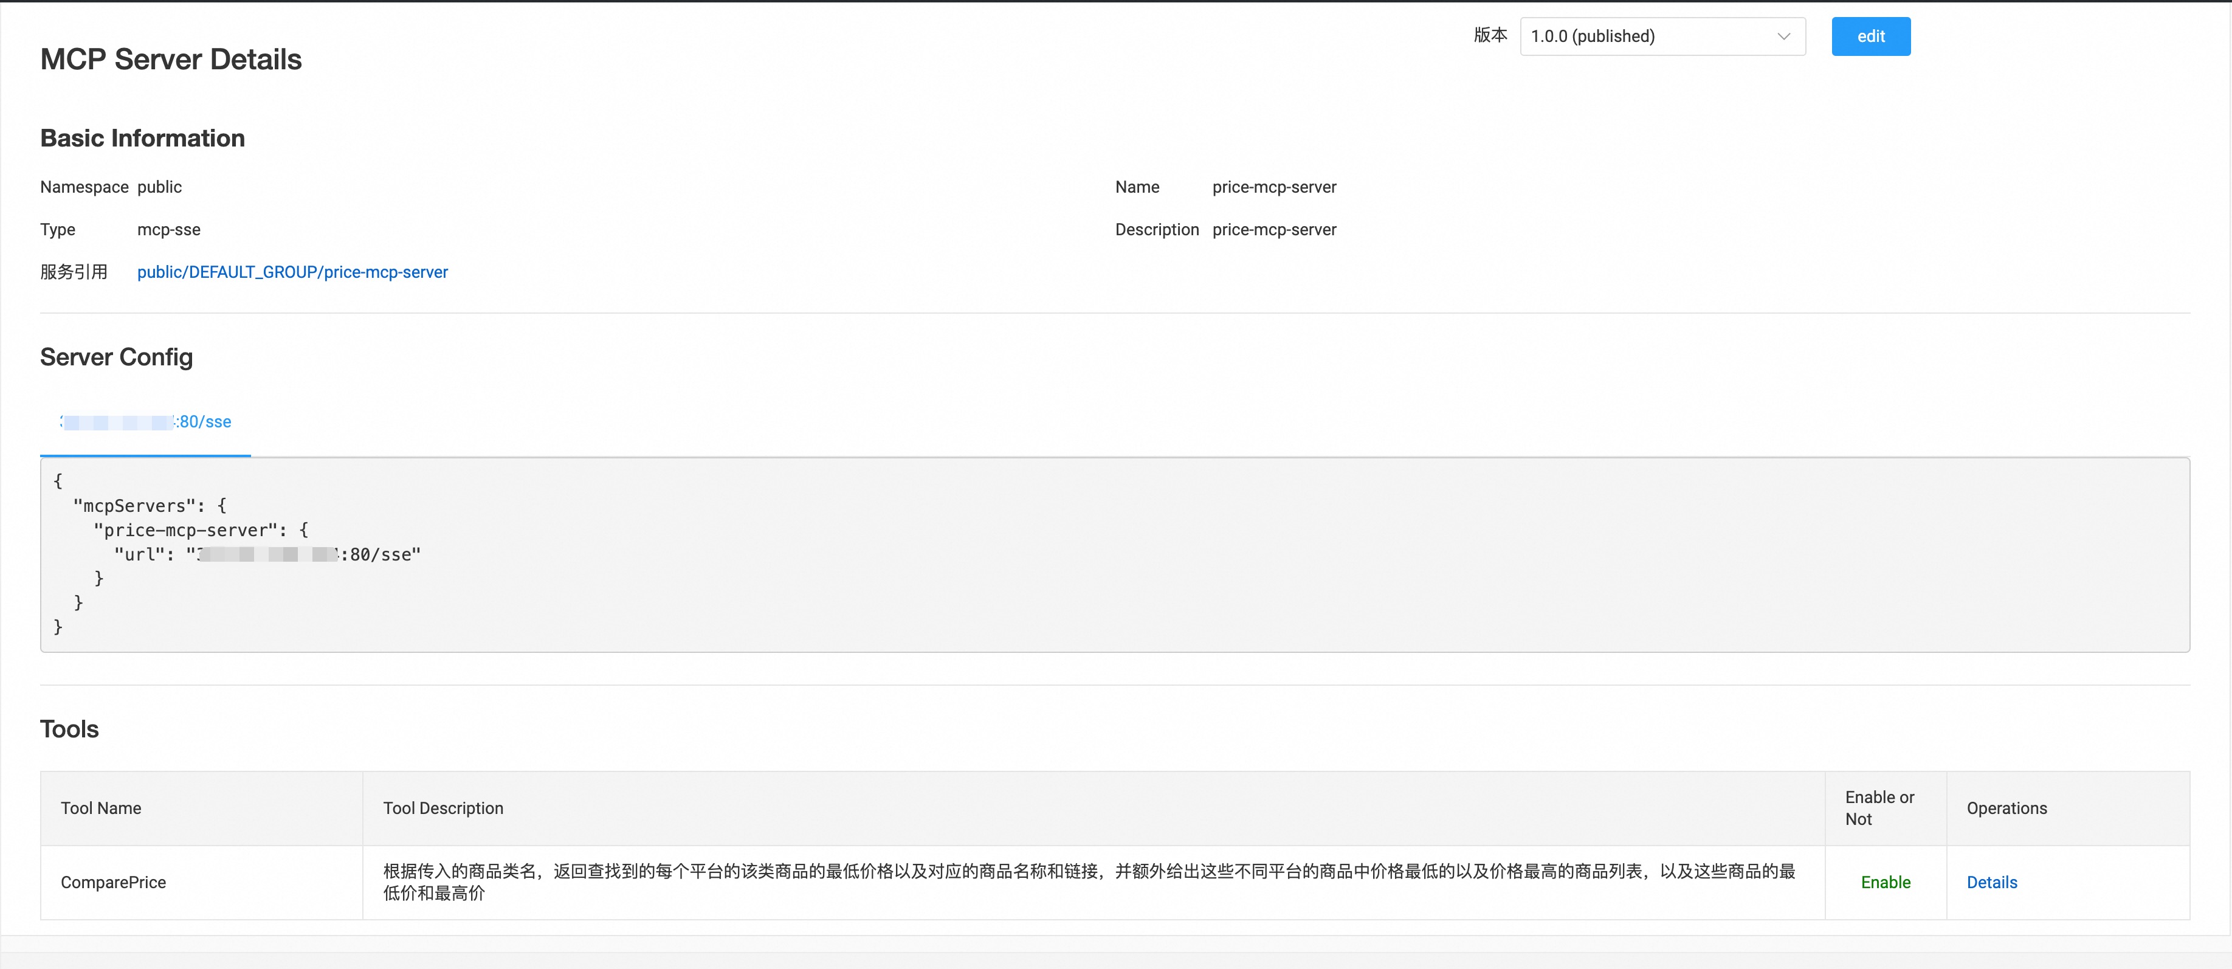Select the :80/sse endpoint tab
This screenshot has height=969, width=2232.
(145, 422)
